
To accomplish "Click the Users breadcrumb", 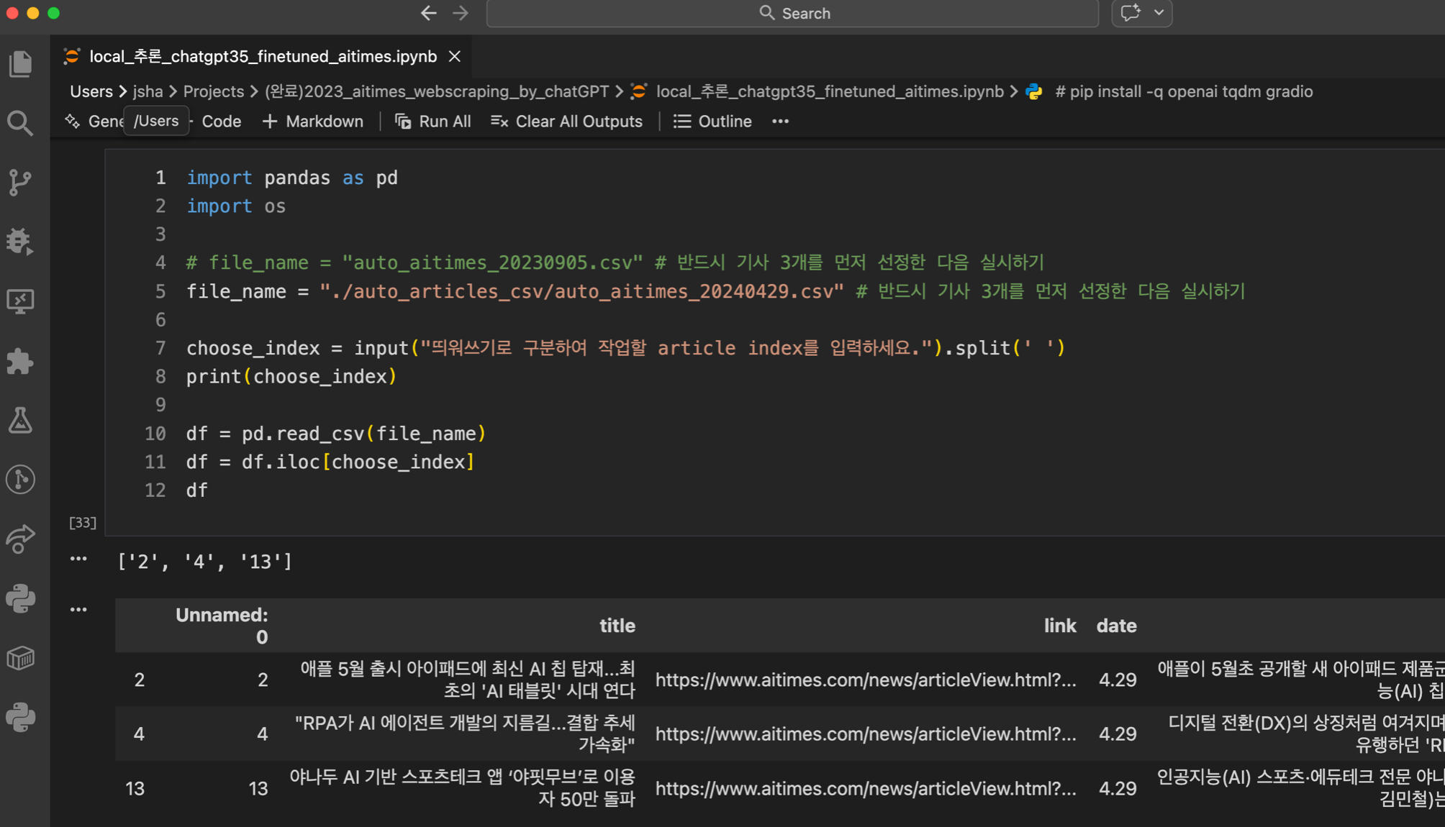I will point(91,91).
